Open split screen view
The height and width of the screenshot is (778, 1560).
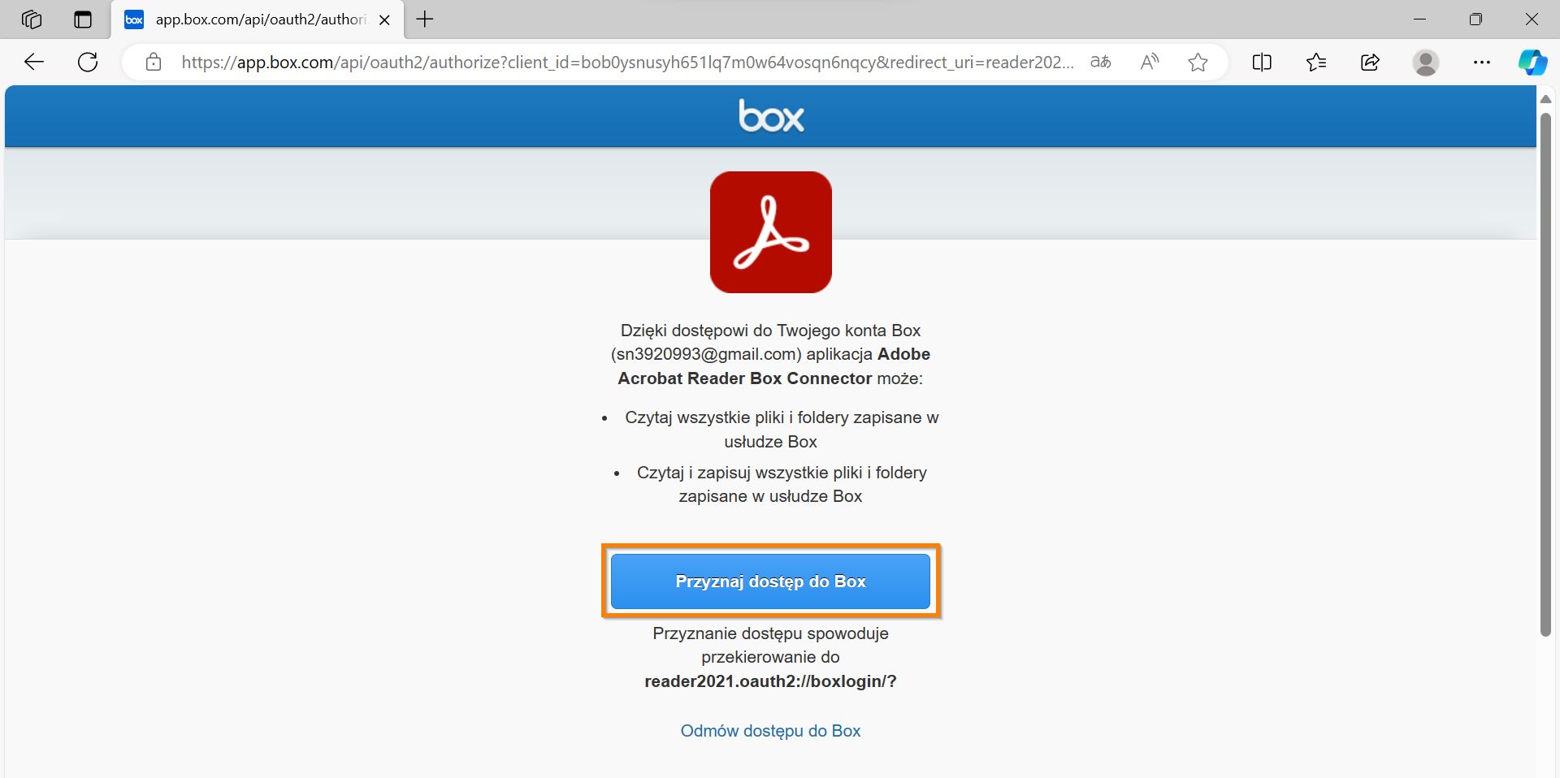tap(1262, 62)
